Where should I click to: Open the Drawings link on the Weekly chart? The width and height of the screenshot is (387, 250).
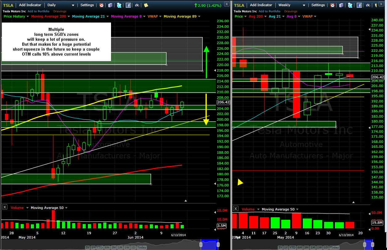click(x=291, y=11)
